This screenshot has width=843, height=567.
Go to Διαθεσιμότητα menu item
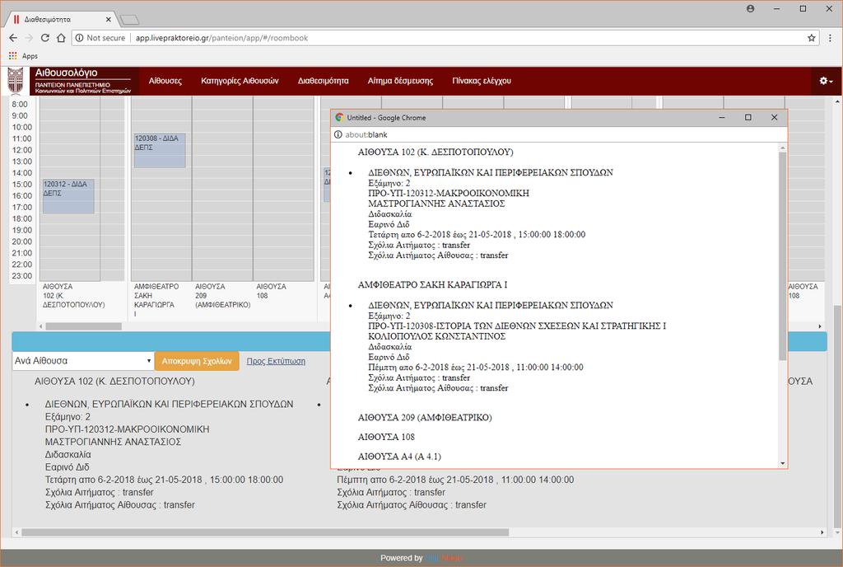pyautogui.click(x=323, y=81)
